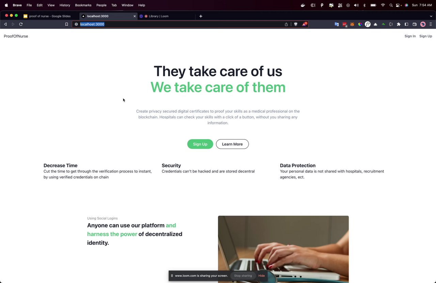Open the Brave Wallet icon

415,24
